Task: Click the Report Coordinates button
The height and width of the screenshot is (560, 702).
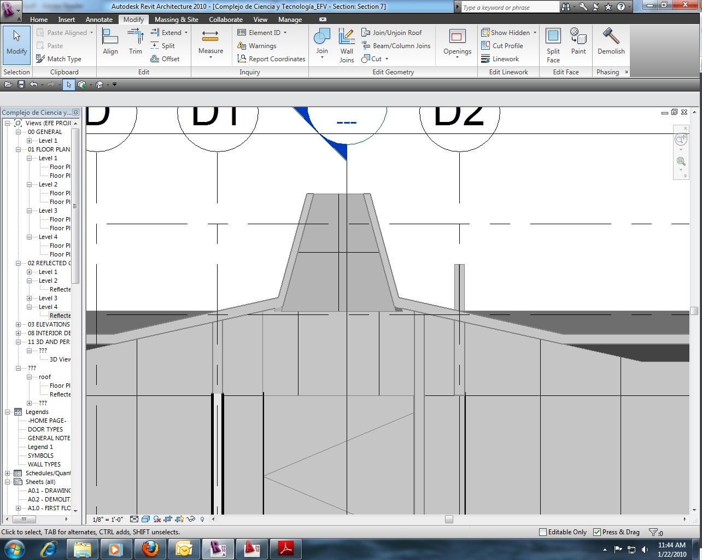Action: (x=271, y=59)
